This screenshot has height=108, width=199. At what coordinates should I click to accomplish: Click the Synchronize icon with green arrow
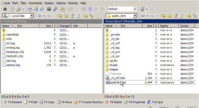(36, 9)
